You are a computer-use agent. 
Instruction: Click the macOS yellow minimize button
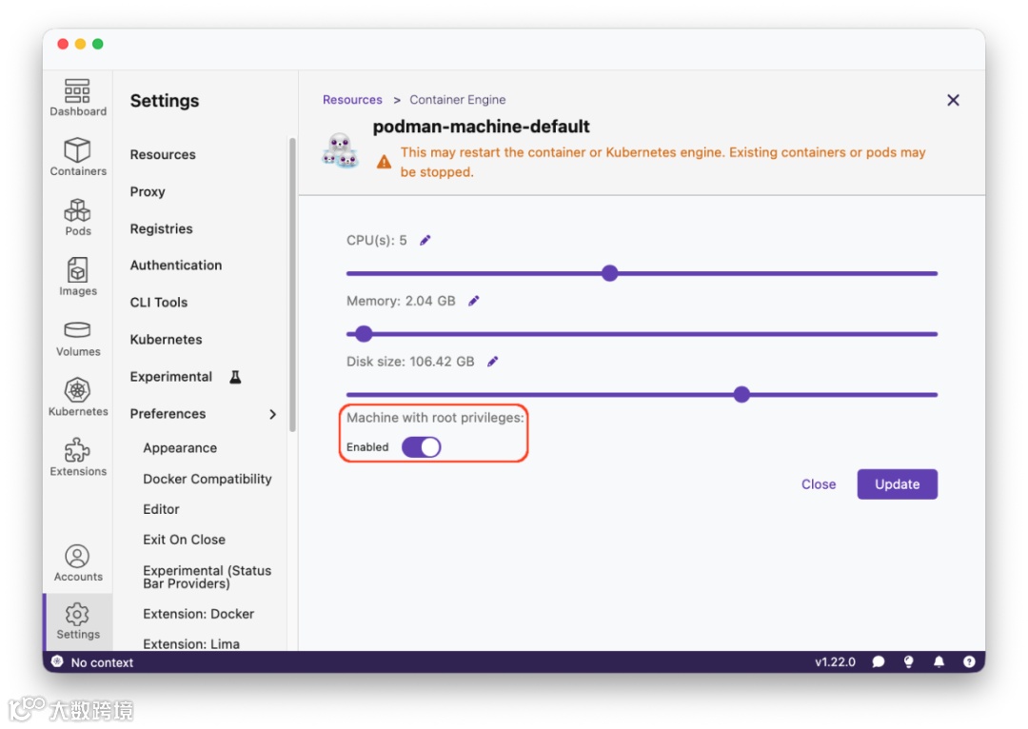pyautogui.click(x=80, y=44)
